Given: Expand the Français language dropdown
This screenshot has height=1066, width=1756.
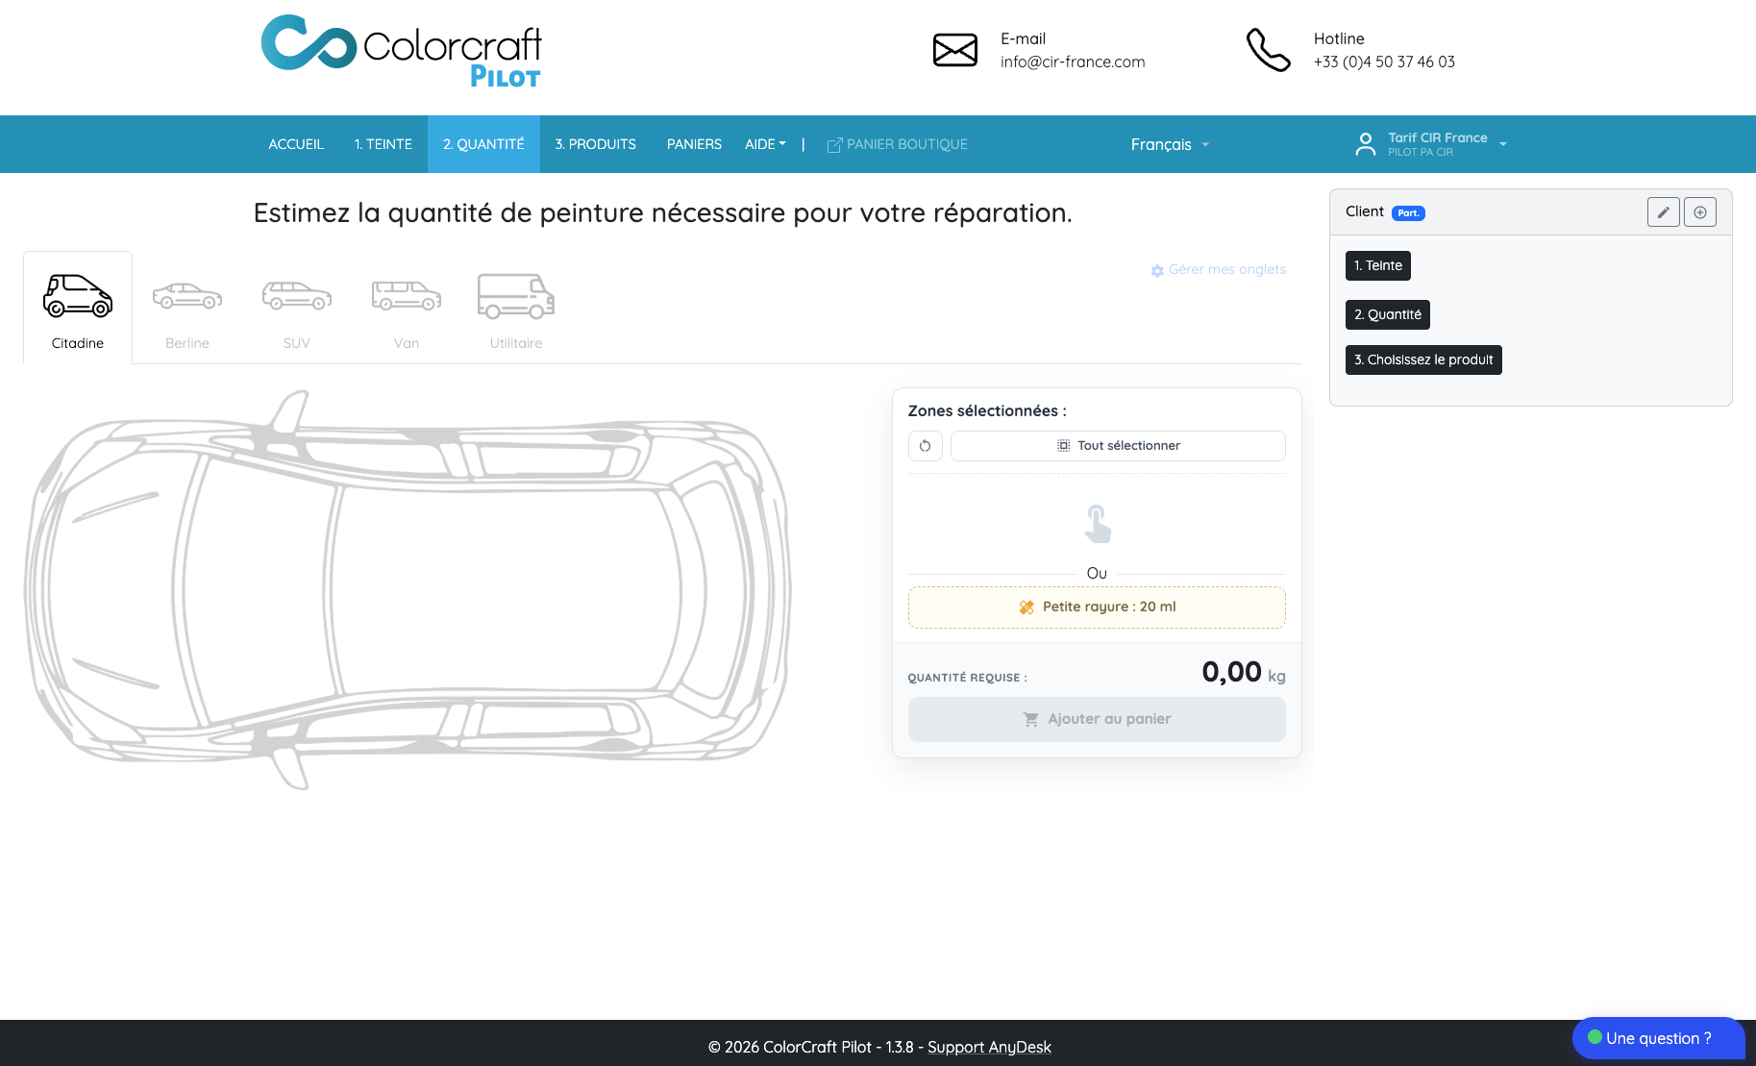Looking at the screenshot, I should [1170, 144].
